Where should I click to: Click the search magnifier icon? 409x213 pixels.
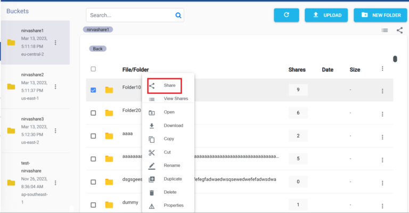tap(179, 15)
